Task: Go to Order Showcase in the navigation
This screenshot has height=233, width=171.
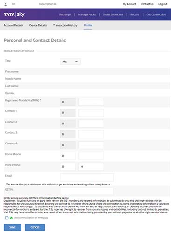Action: pos(113,14)
